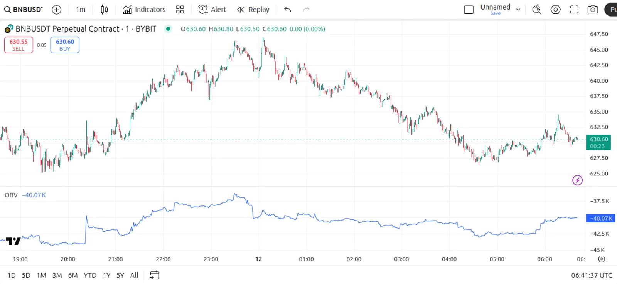
Task: Open quick search lightning icon
Action: coord(537,10)
